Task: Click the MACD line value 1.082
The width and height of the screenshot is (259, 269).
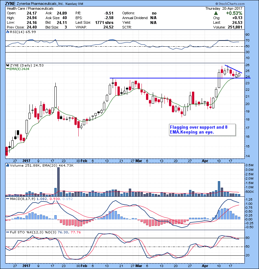Action: (x=42, y=199)
